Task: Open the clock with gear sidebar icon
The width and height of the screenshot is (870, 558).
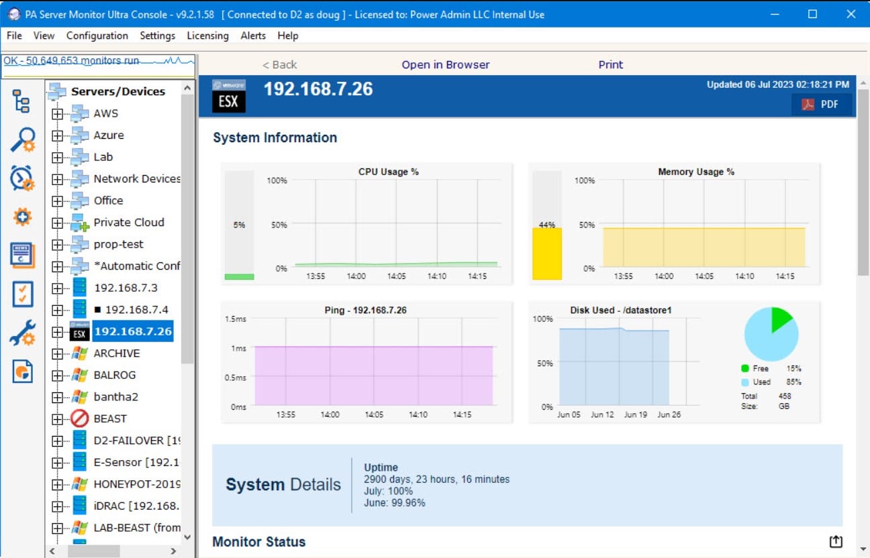Action: (22, 178)
